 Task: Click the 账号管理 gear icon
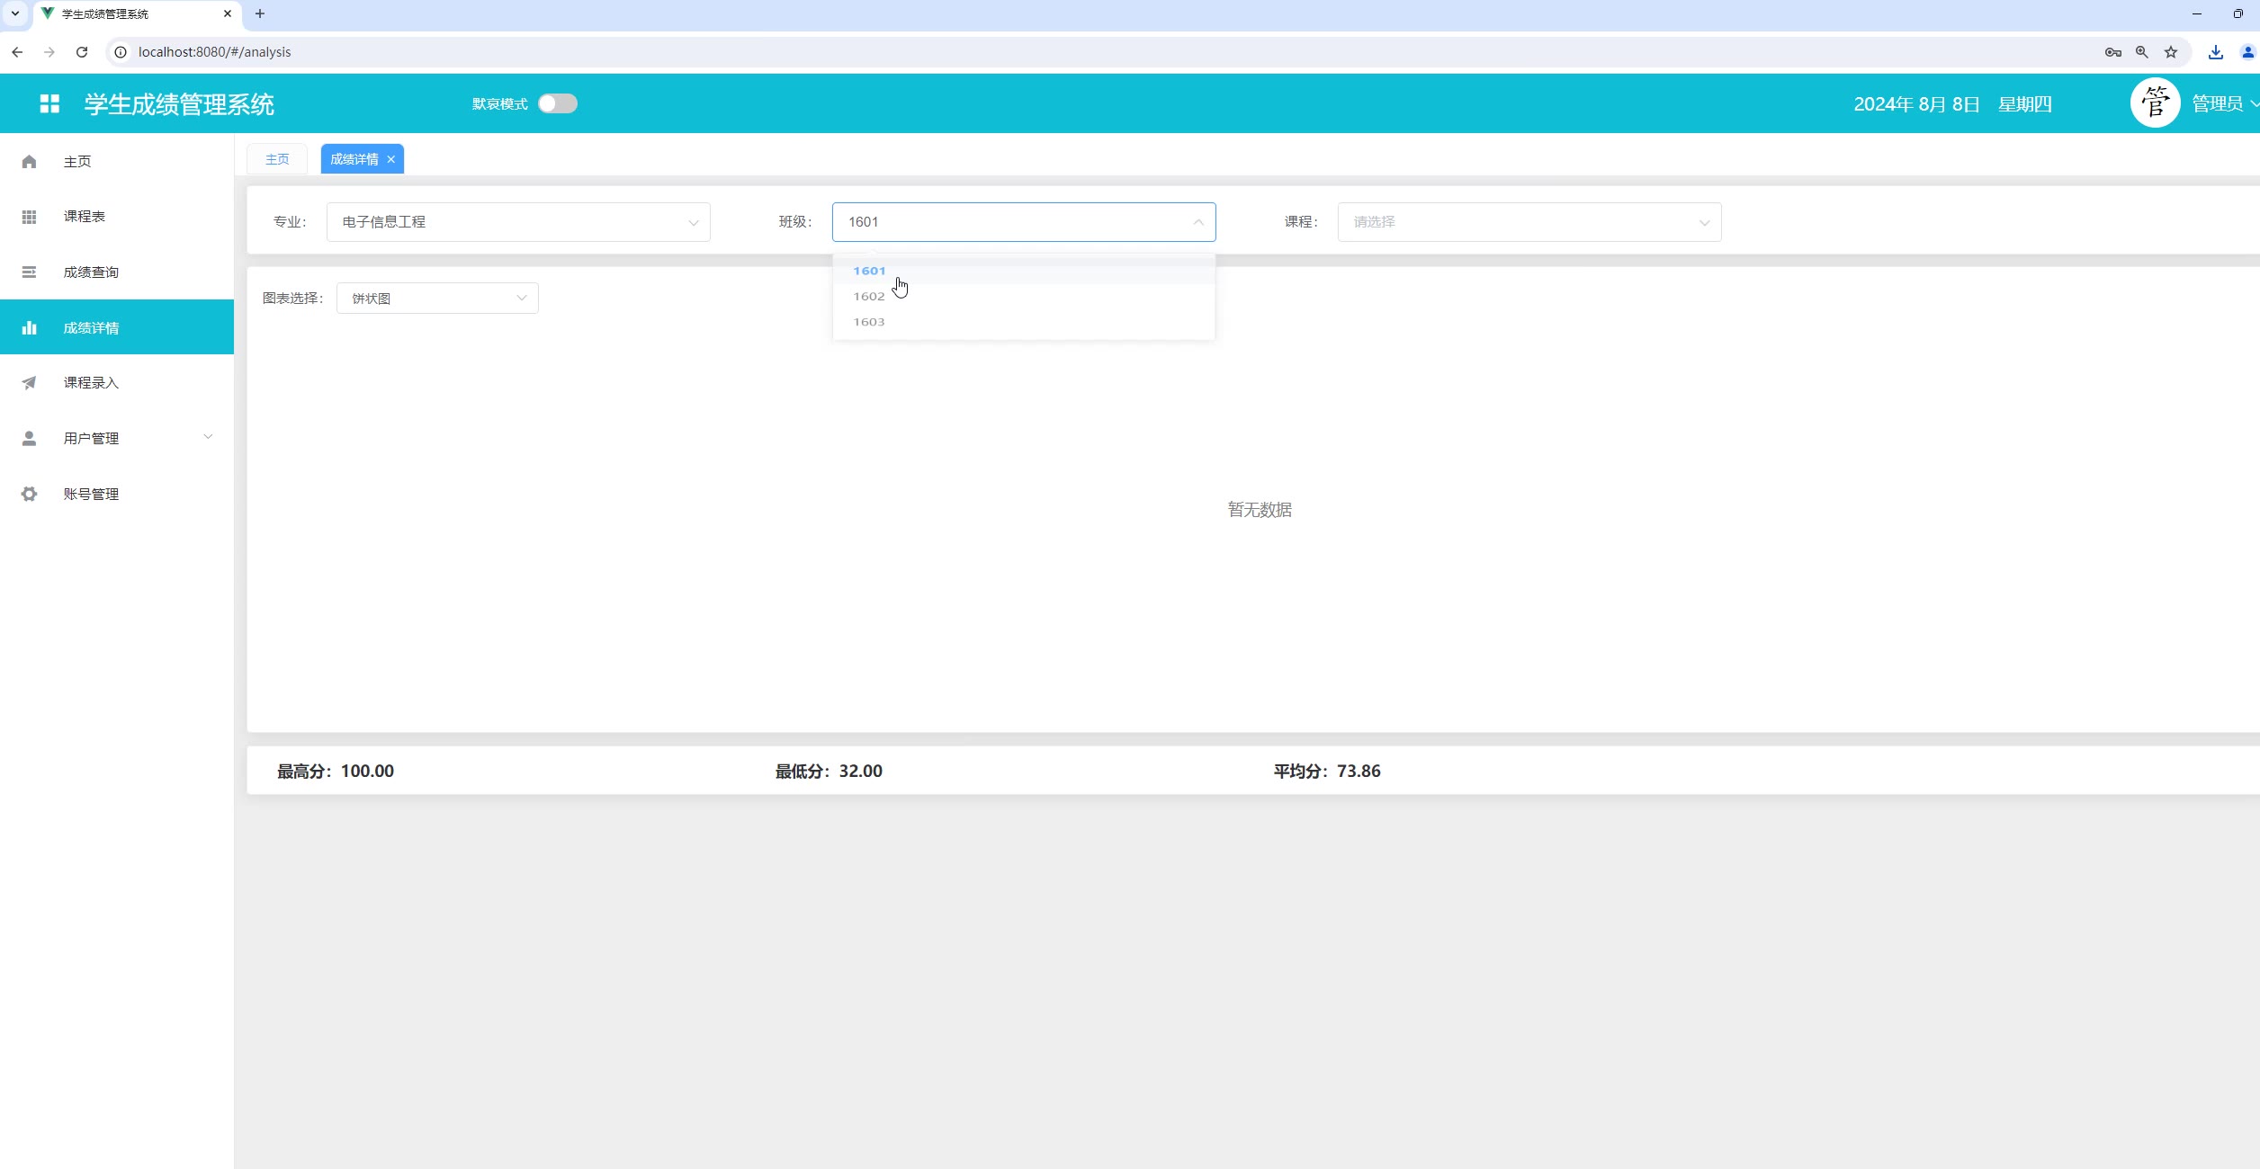29,494
